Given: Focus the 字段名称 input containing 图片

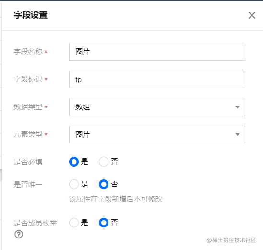Looking at the screenshot, I should point(157,52).
